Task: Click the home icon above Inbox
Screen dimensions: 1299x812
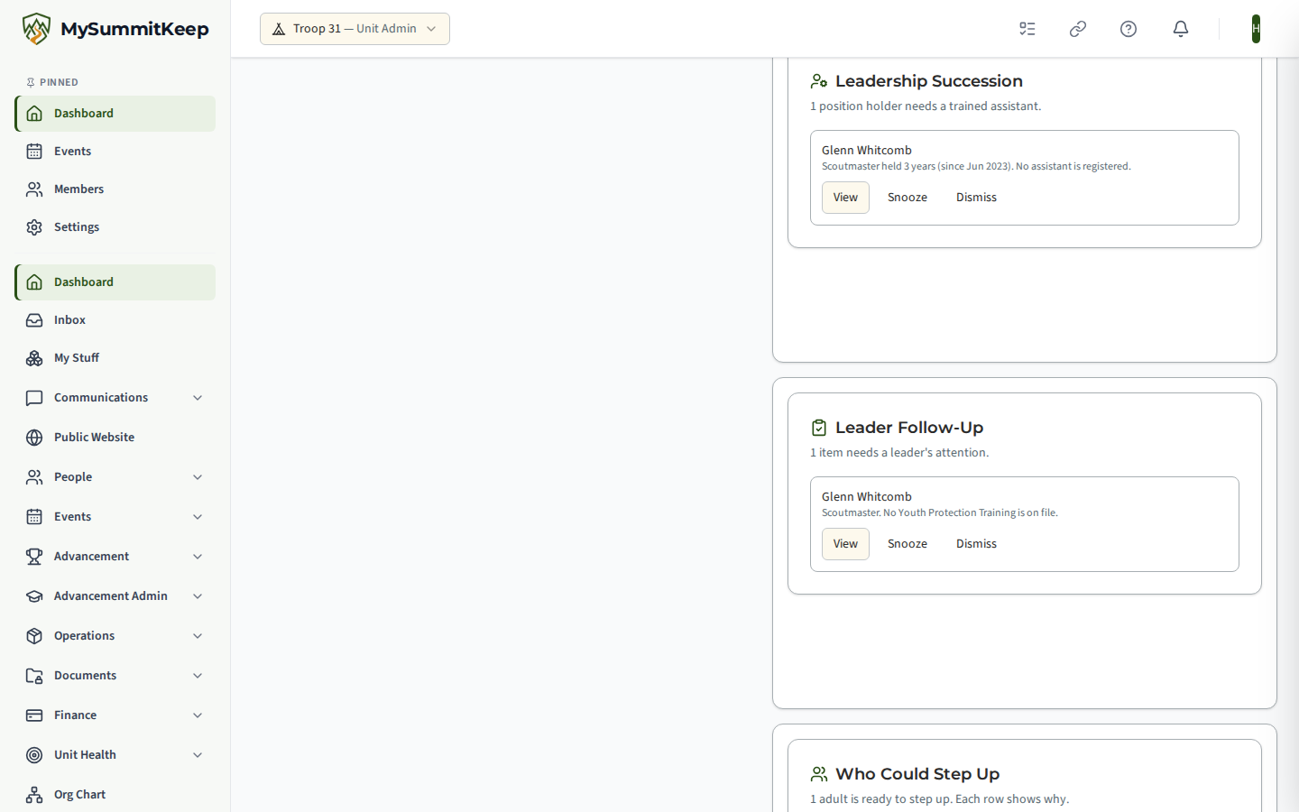Action: (x=34, y=282)
